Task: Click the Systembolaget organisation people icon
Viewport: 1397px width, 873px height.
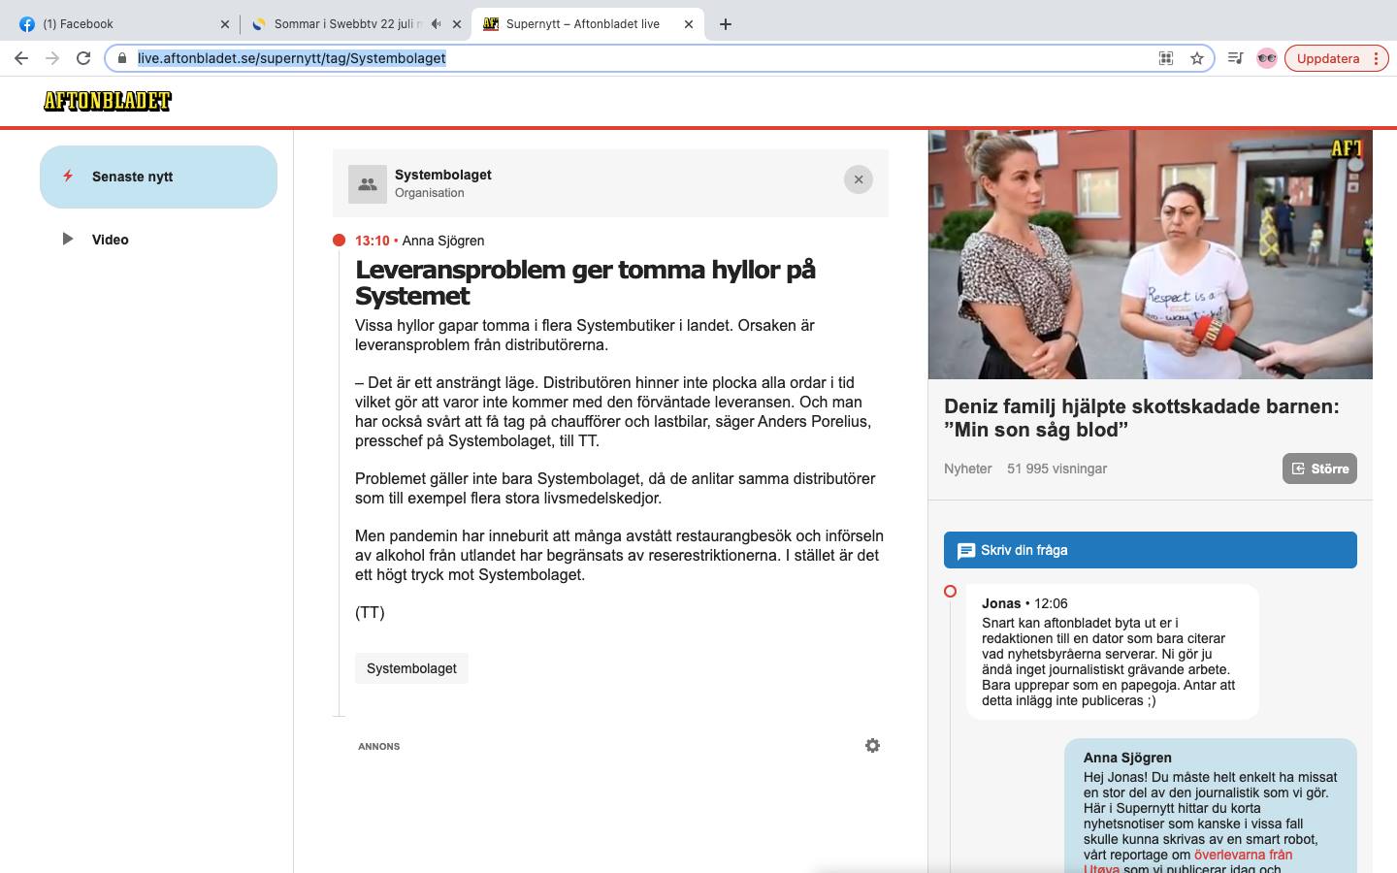Action: coord(368,183)
